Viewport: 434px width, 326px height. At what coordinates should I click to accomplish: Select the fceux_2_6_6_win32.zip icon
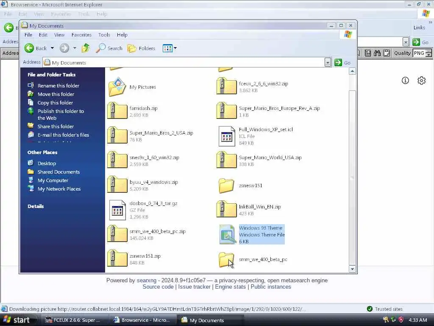pyautogui.click(x=227, y=86)
